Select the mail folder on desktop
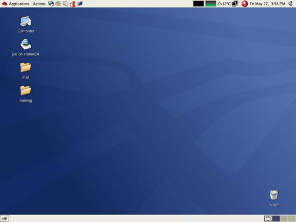This screenshot has height=222, width=296. tap(25, 71)
